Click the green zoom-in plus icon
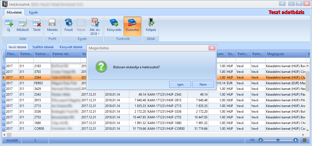 295,140
